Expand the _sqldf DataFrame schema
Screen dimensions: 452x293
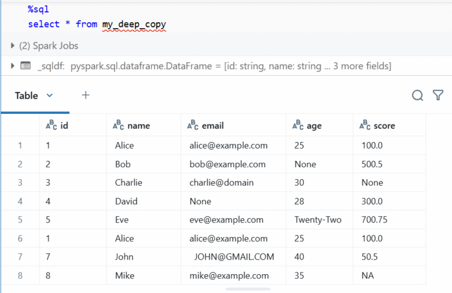point(13,66)
